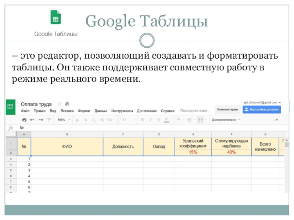Viewport: 294px width, 220px height.
Task: Redo the last undone action
Action: (x=40, y=120)
